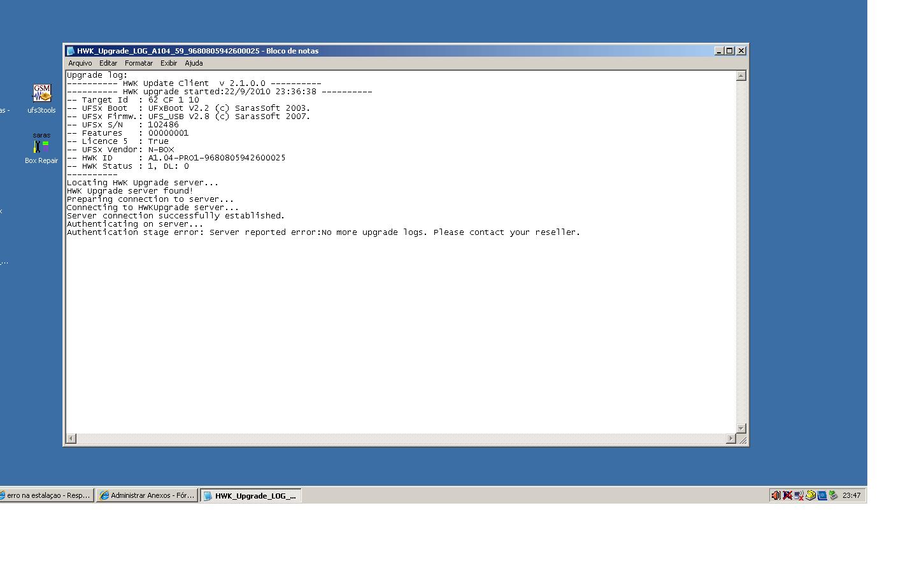The height and width of the screenshot is (573, 917).
Task: Click the red speaker tray icon
Action: [x=776, y=495]
